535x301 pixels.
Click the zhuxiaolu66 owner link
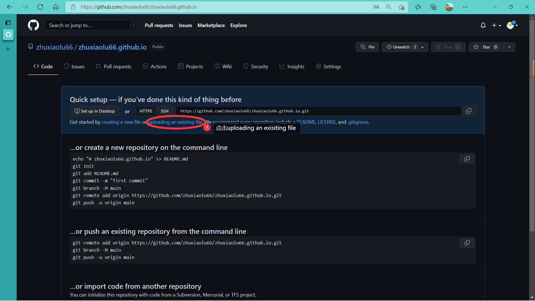tap(55, 47)
